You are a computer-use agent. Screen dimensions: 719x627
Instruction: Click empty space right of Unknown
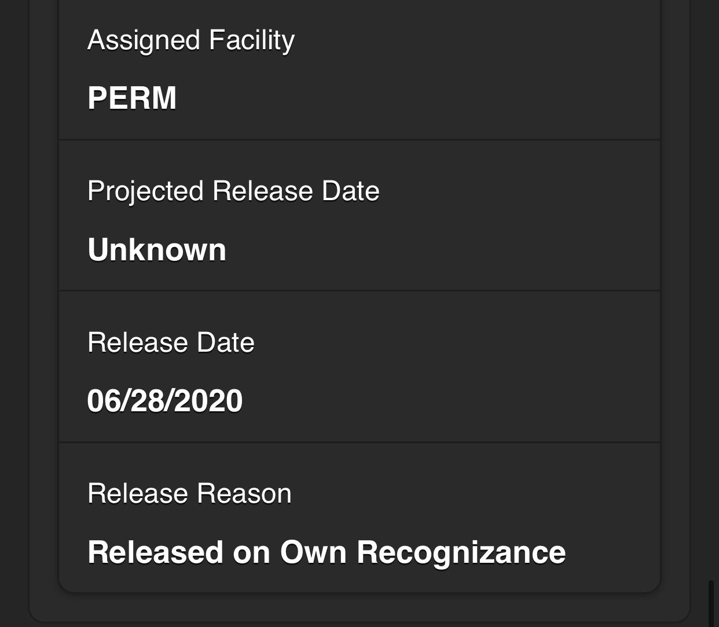coord(440,250)
